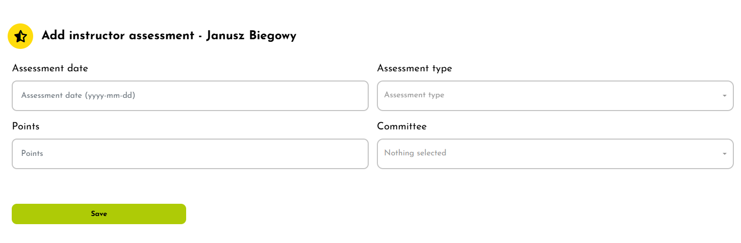Image resolution: width=741 pixels, height=243 pixels.
Task: Click the 'Add instructor assessment' heading
Action: [x=117, y=36]
